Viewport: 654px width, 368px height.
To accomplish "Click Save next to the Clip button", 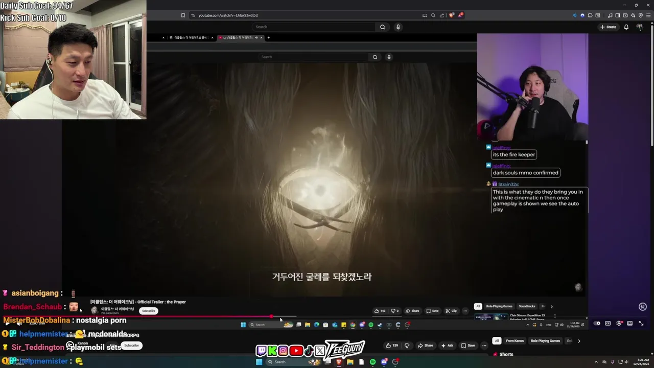I will tap(432, 311).
